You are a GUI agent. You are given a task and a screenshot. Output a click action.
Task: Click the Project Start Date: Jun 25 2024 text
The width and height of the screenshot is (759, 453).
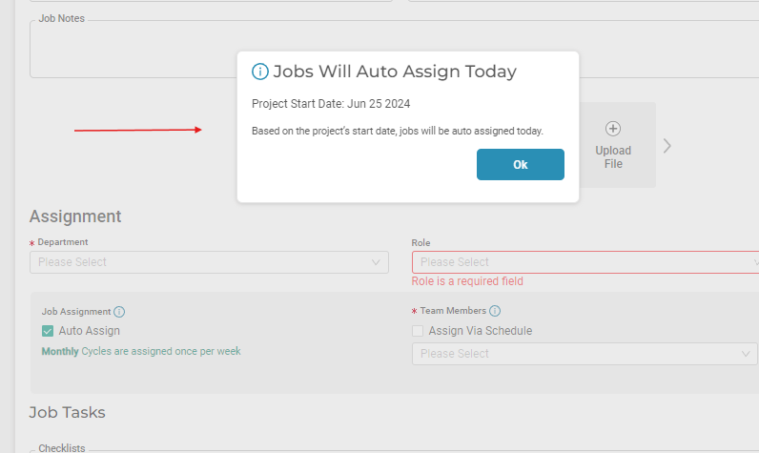[331, 104]
